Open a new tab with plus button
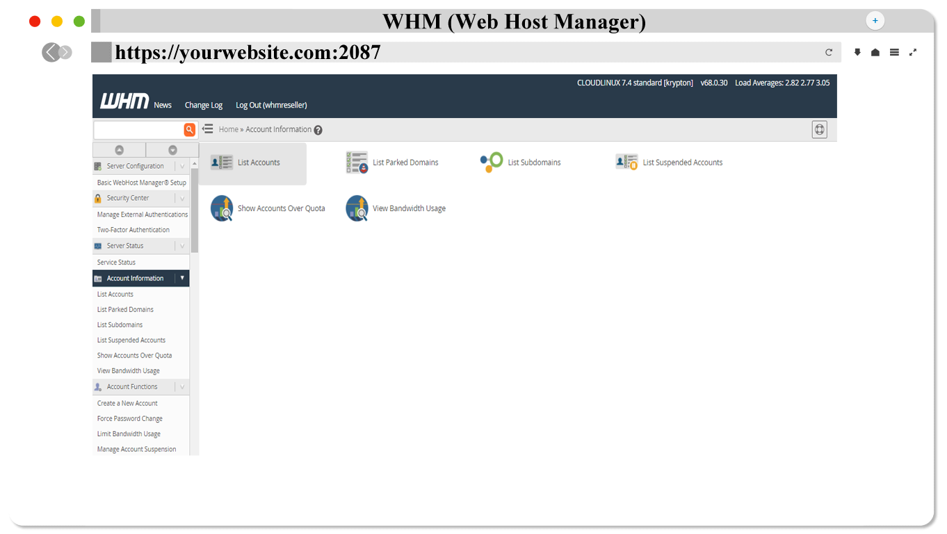Image resolution: width=947 pixels, height=534 pixels. click(875, 21)
